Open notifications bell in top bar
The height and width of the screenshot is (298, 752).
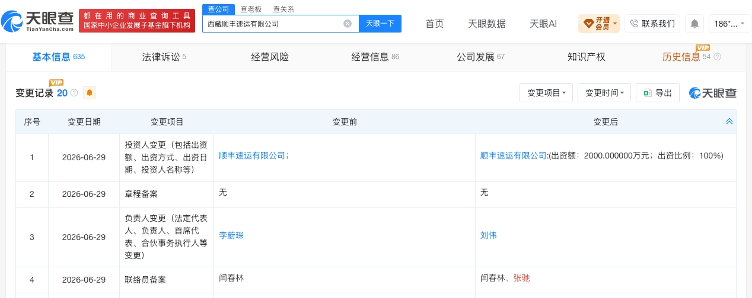click(694, 24)
